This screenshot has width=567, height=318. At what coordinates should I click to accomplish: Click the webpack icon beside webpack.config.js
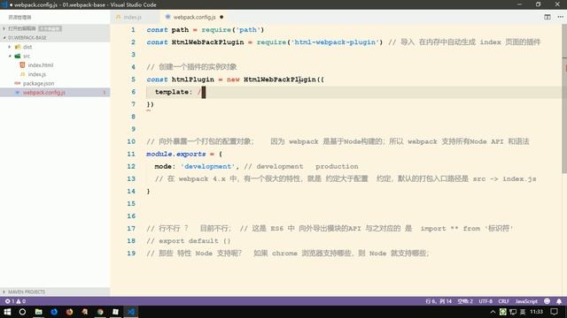pos(18,93)
